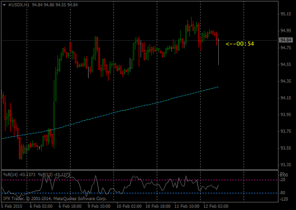Pick the 95.15 price scale label
The width and height of the screenshot is (296, 210).
tap(286, 14)
